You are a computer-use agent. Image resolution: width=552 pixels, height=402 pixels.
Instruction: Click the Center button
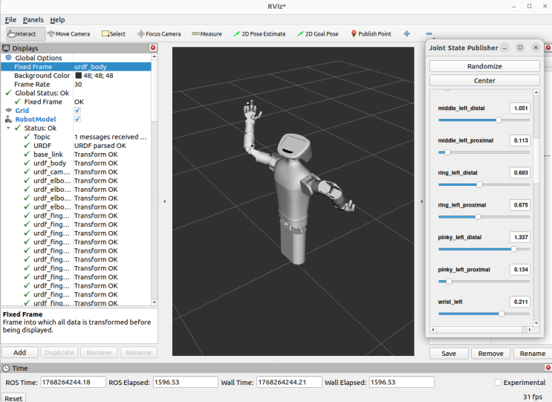[484, 80]
